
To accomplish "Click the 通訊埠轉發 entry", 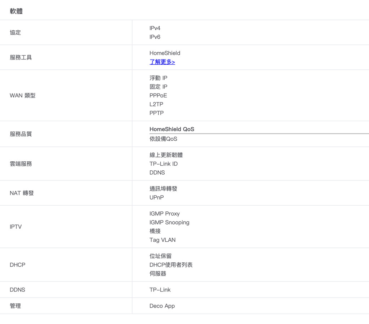I will [163, 189].
